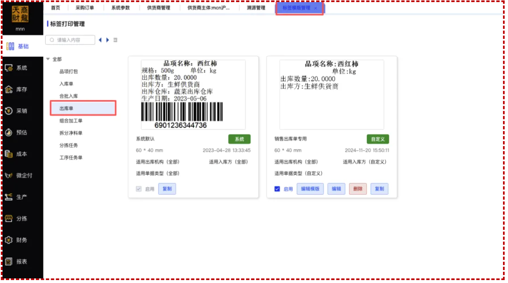Open the 系统 sidebar module
Image resolution: width=508 pixels, height=283 pixels.
pyautogui.click(x=17, y=68)
